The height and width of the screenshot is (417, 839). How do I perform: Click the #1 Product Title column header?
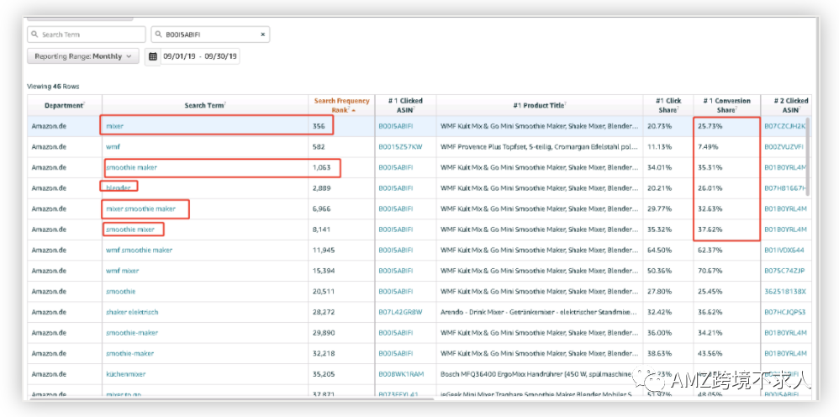pos(539,105)
